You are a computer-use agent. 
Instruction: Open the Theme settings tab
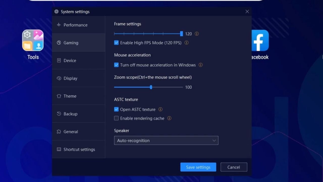pos(78,96)
